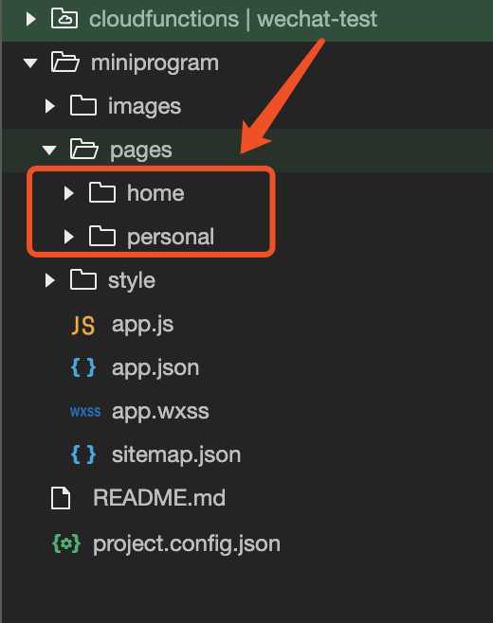Click the cloudfunctions cloud folder icon
Viewport: 493px width, 623px height.
click(64, 19)
